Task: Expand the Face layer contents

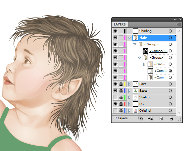Action: tap(129, 84)
